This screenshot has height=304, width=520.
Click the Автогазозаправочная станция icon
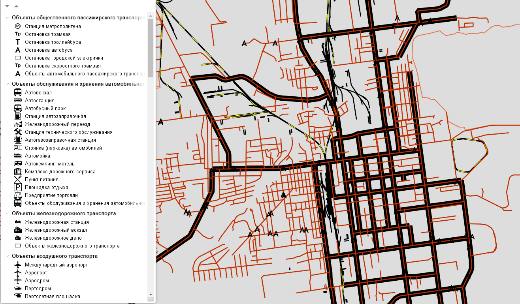pos(18,140)
